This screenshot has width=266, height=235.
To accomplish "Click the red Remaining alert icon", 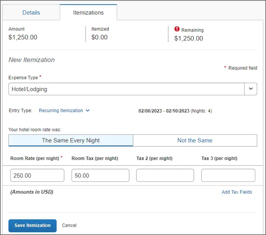I will (x=177, y=29).
